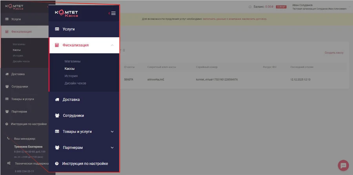
Task: Click the red balance badge in the header
Action: pos(280,7)
